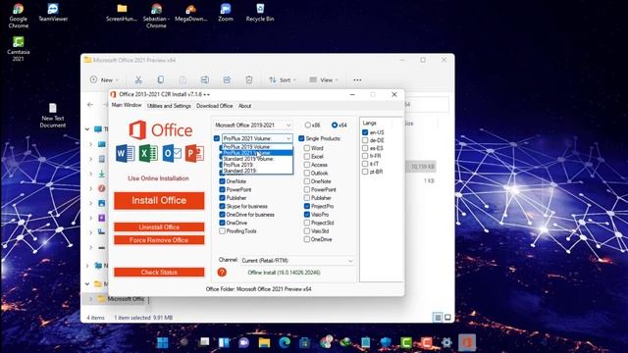The width and height of the screenshot is (628, 353).
Task: Click Check Status button
Action: pyautogui.click(x=159, y=273)
